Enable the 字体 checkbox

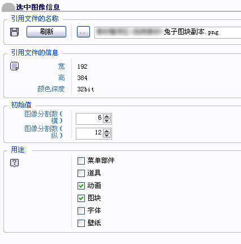[x=81, y=211]
